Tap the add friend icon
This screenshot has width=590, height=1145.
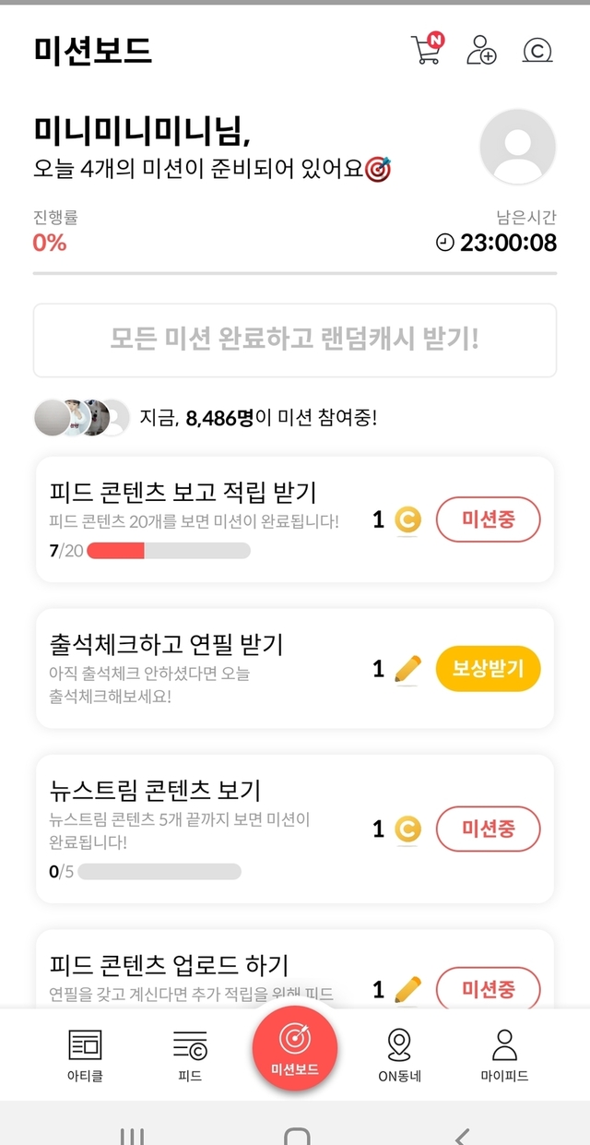point(480,50)
